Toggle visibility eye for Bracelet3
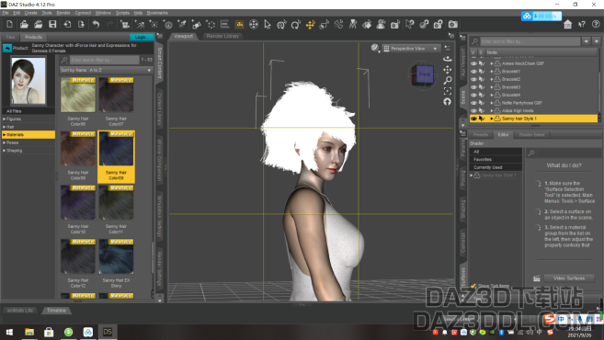Image resolution: width=604 pixels, height=340 pixels. pyautogui.click(x=473, y=87)
